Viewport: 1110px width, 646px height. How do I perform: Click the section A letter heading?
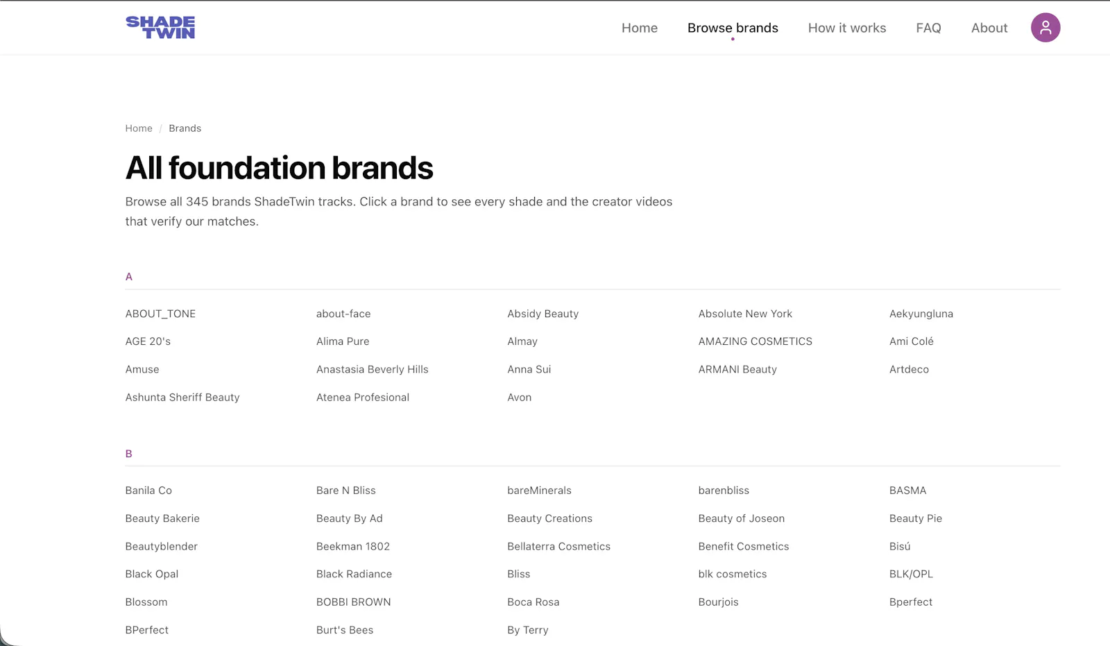pyautogui.click(x=129, y=276)
